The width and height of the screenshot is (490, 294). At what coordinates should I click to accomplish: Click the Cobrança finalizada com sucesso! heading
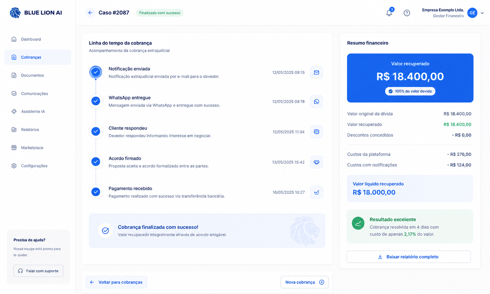(158, 227)
